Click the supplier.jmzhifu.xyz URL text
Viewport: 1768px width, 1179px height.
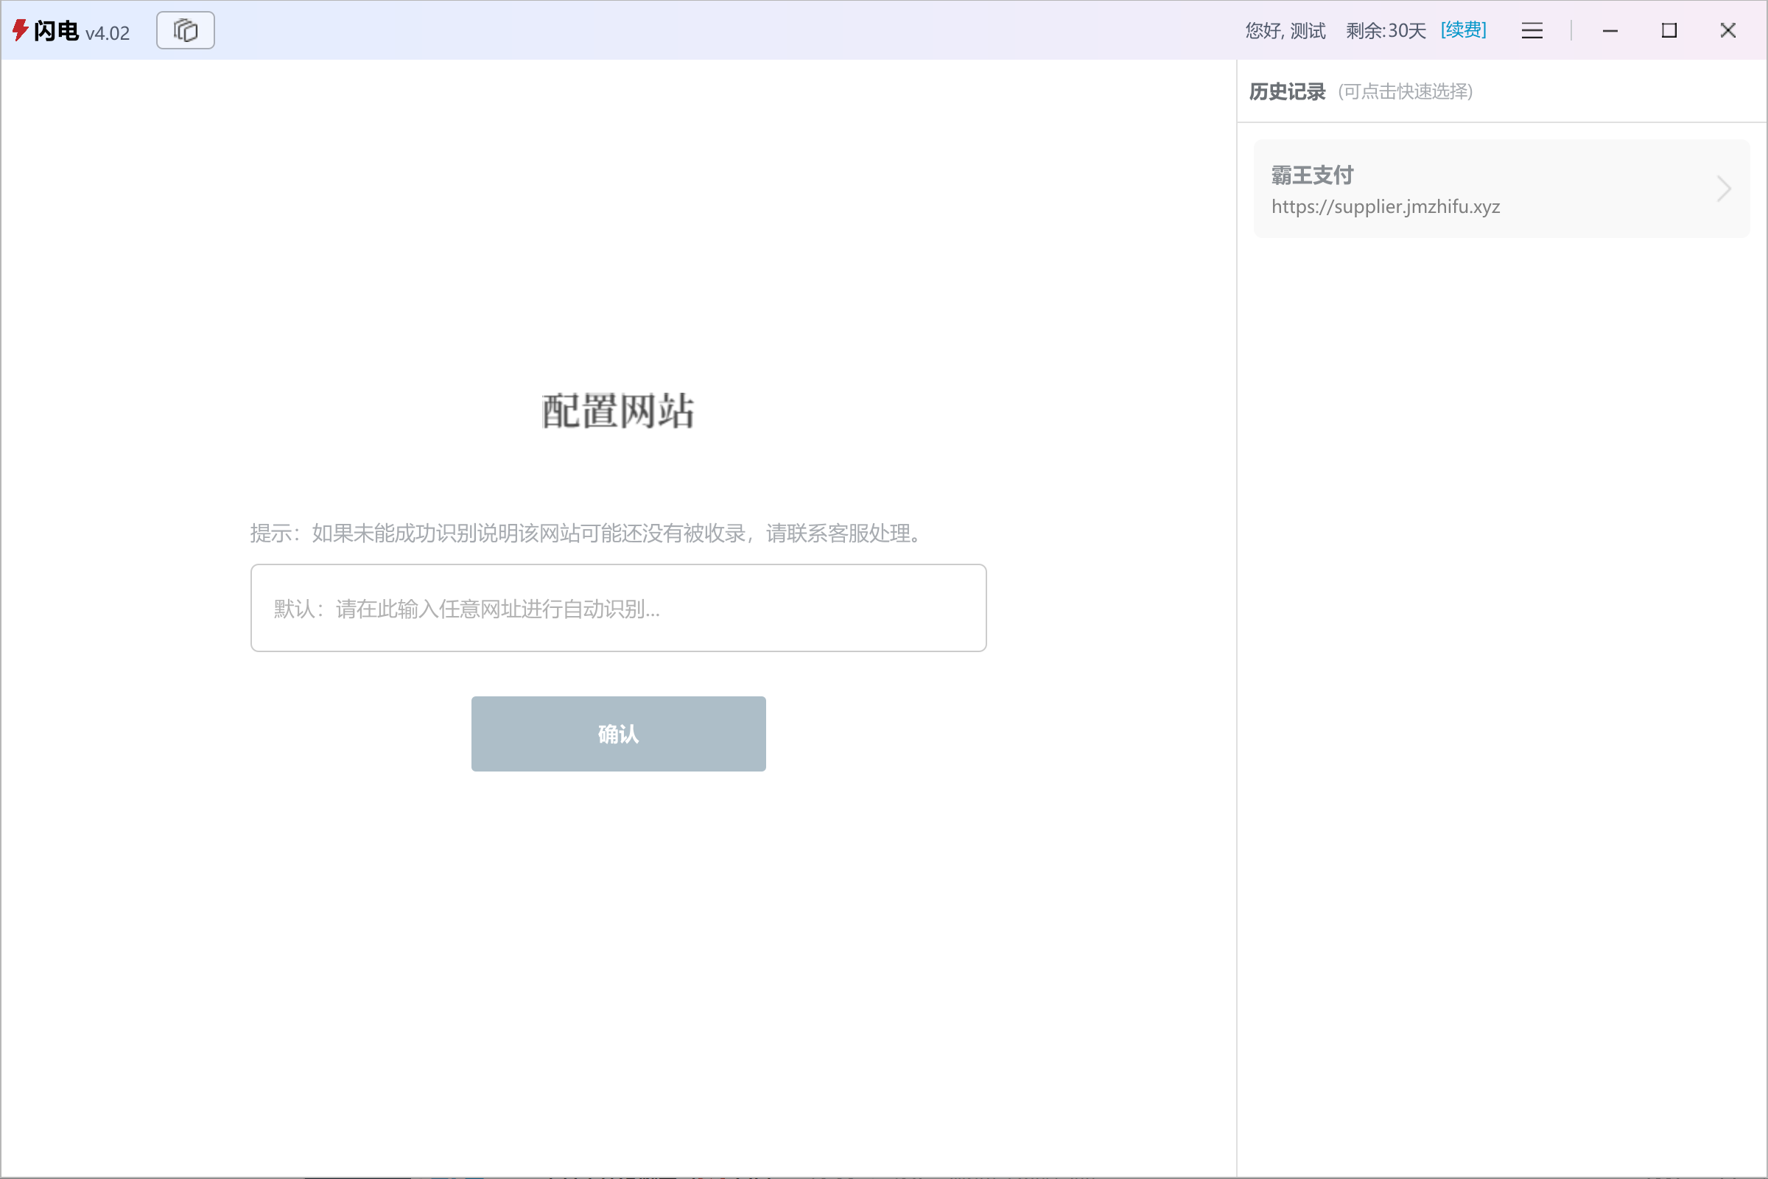pos(1385,207)
